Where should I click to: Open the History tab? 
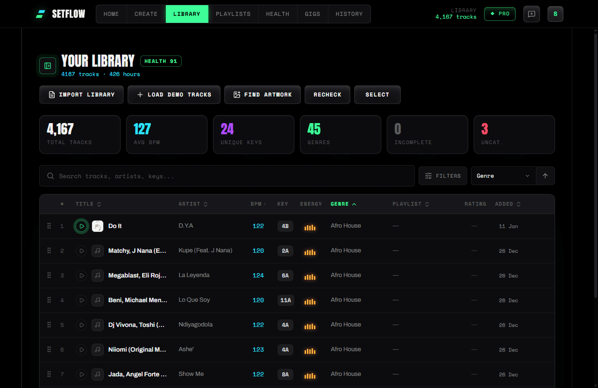(349, 14)
